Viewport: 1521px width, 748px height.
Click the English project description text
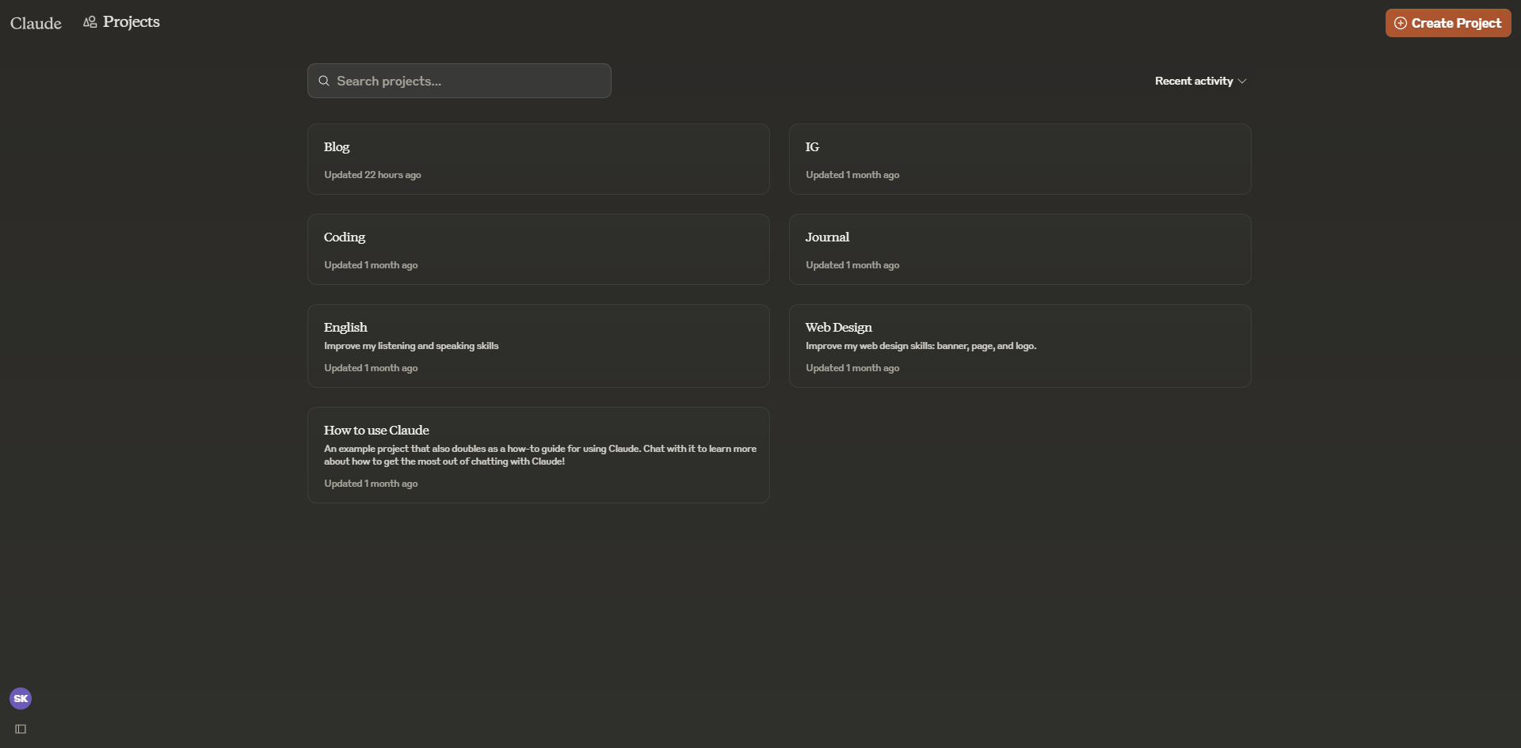411,346
